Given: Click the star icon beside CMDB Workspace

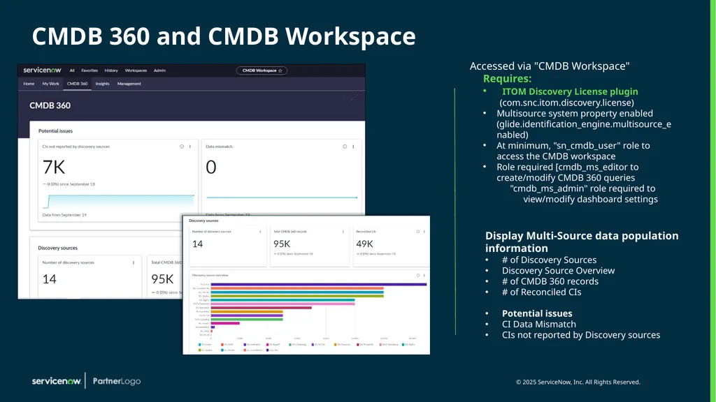Looking at the screenshot, I should (280, 70).
